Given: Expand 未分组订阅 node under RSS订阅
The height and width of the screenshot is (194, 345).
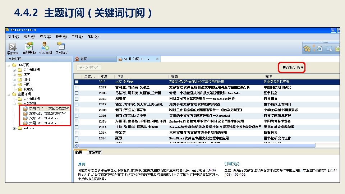Looking at the screenshot, I should pos(14,70).
